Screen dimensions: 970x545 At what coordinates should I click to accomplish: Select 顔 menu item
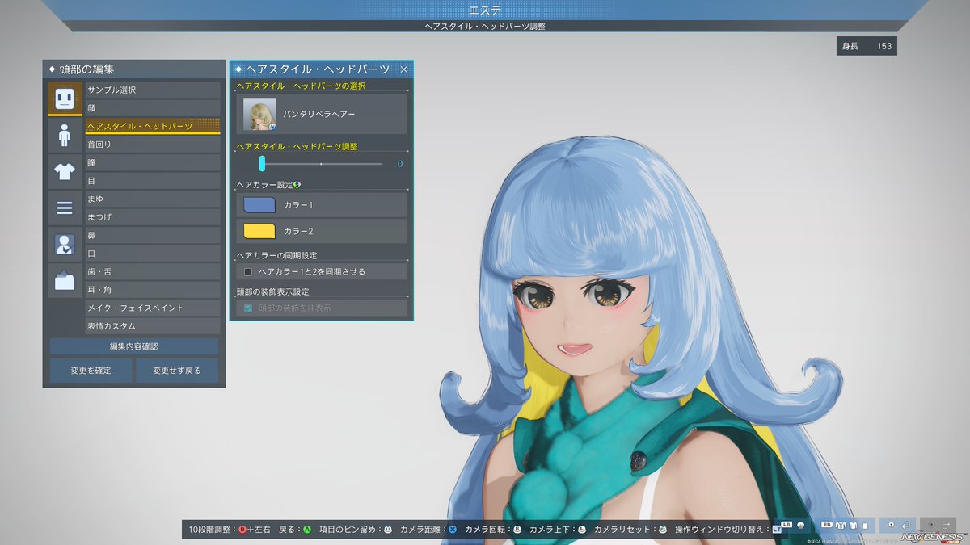tap(153, 107)
